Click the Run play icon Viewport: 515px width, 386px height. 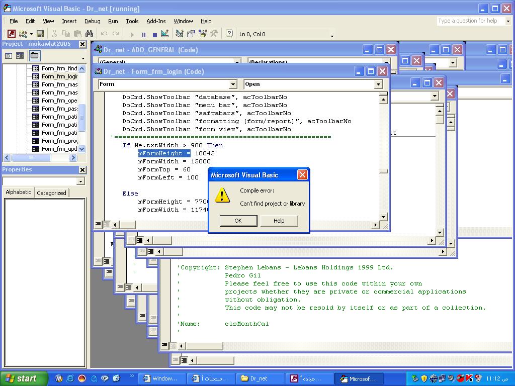click(132, 34)
